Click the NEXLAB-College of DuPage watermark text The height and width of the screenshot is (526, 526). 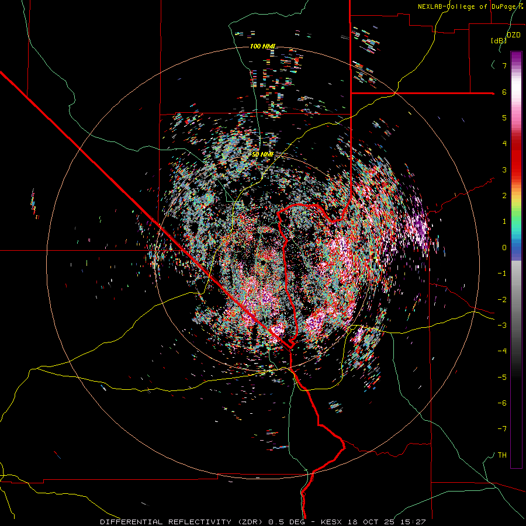[x=470, y=6]
